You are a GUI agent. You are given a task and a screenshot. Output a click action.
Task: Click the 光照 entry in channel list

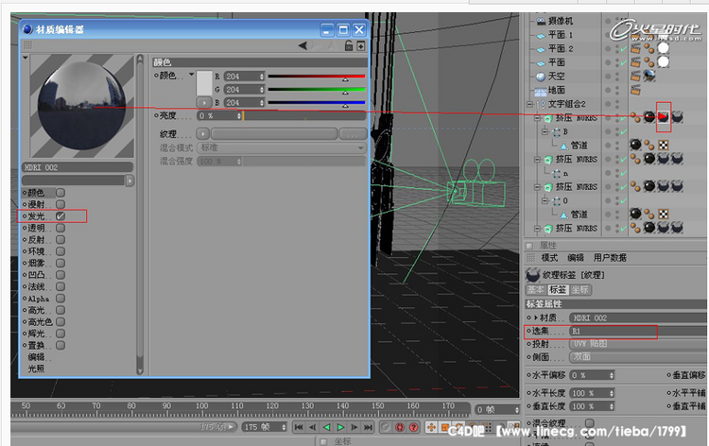tap(37, 369)
